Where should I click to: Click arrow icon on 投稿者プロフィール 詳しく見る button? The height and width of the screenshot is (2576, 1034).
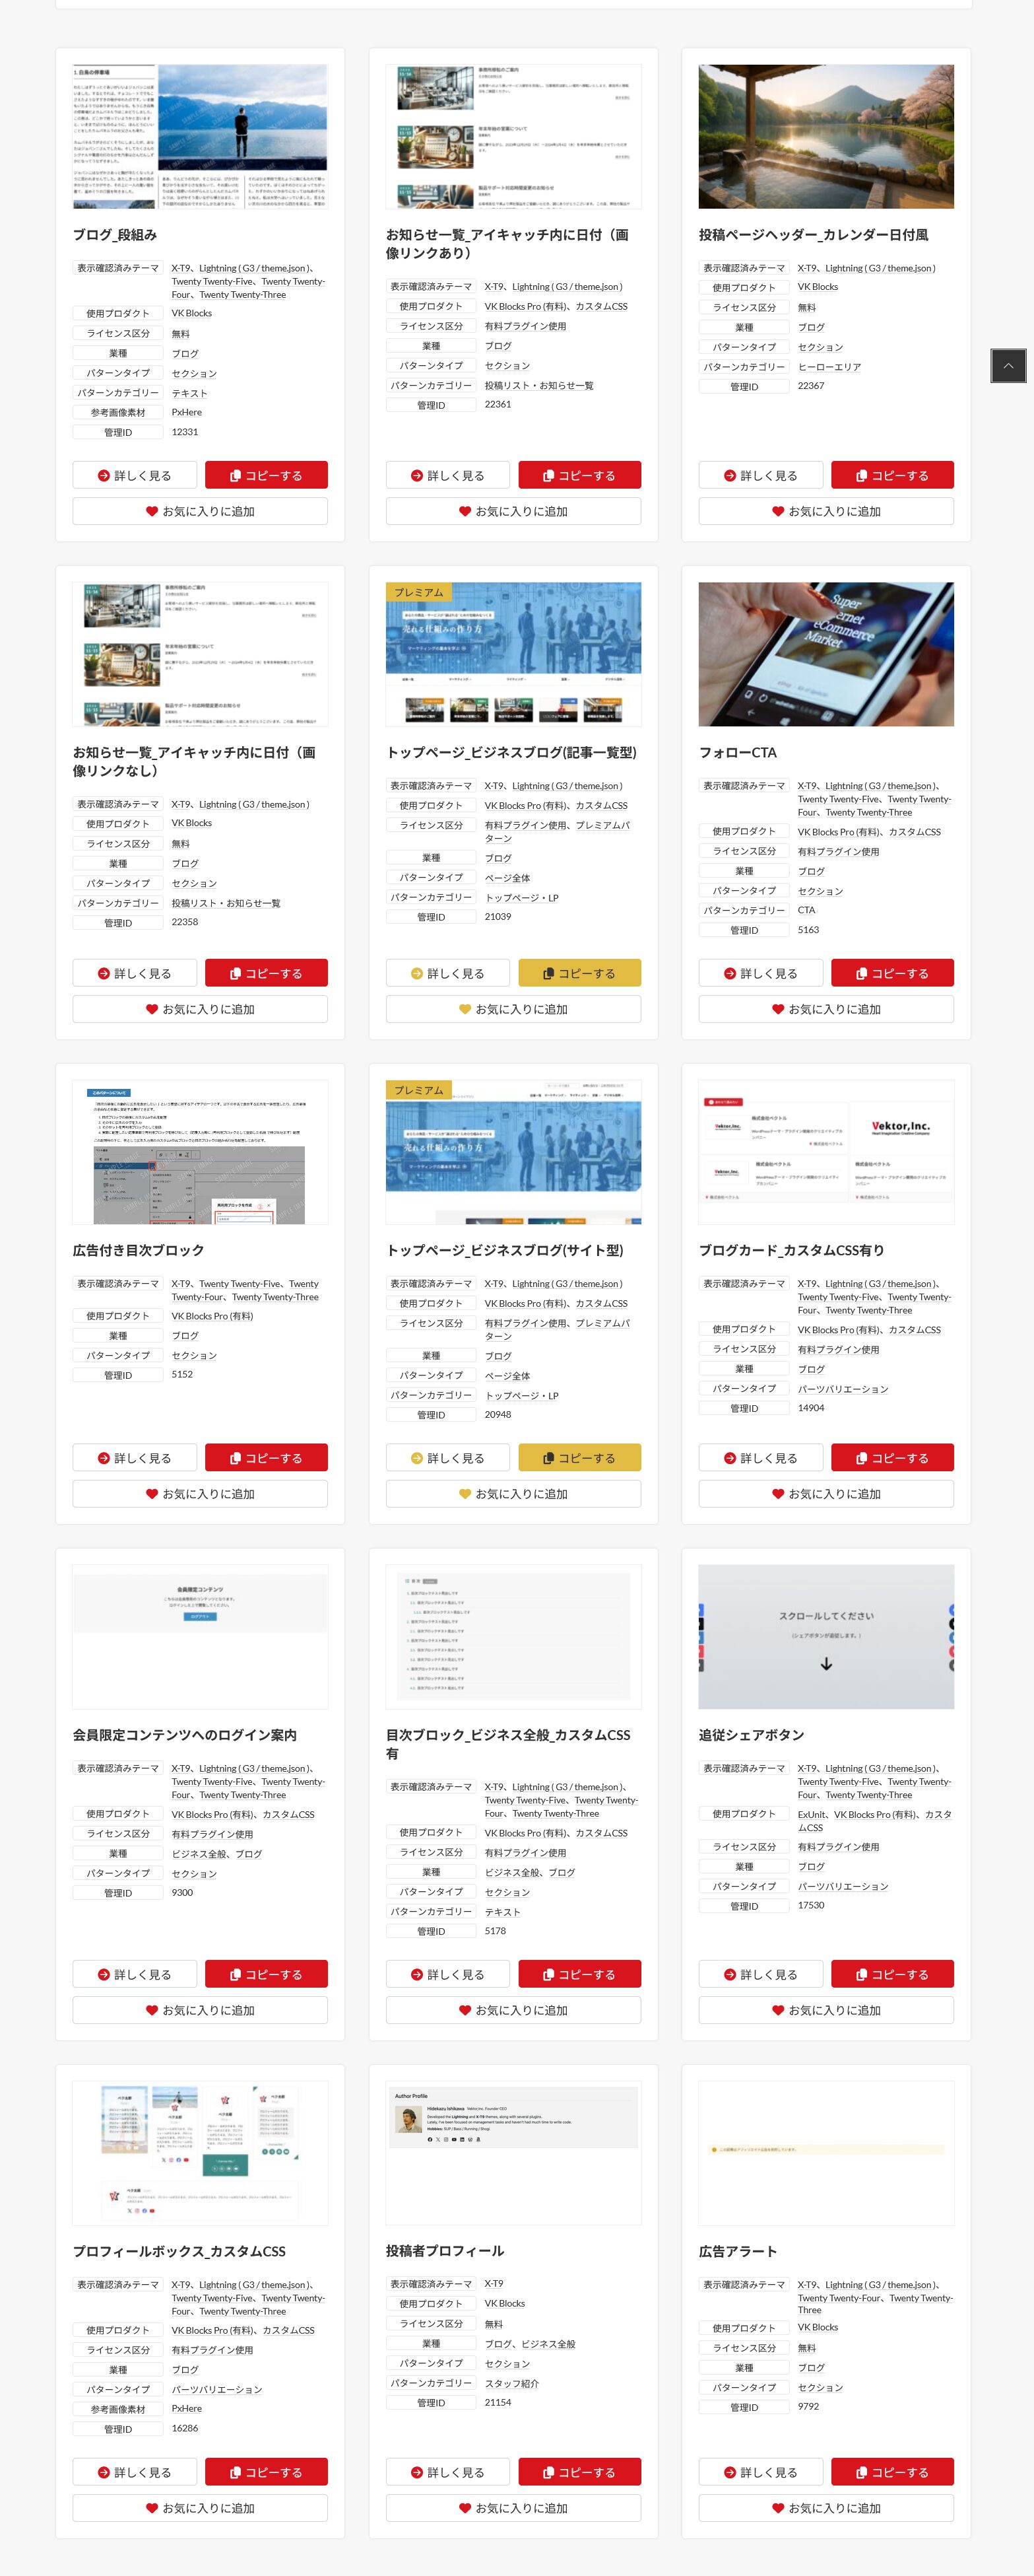pos(416,2472)
